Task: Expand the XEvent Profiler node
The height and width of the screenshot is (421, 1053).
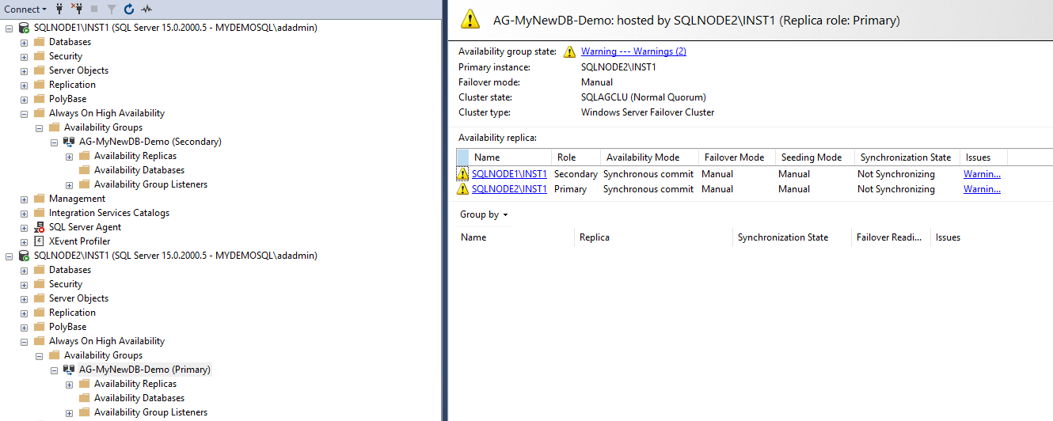Action: click(24, 241)
